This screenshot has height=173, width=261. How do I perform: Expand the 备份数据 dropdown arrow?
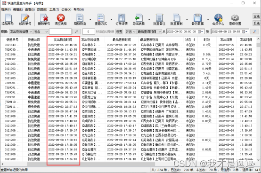pyautogui.click(x=208, y=19)
